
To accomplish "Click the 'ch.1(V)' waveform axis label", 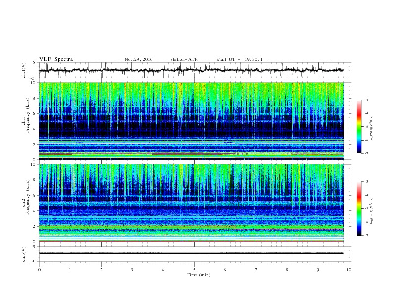I will [x=24, y=70].
